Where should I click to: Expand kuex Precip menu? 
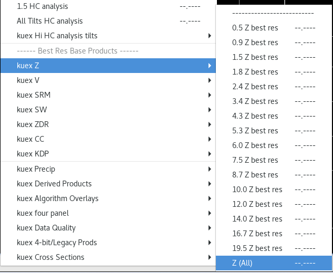tap(108, 169)
